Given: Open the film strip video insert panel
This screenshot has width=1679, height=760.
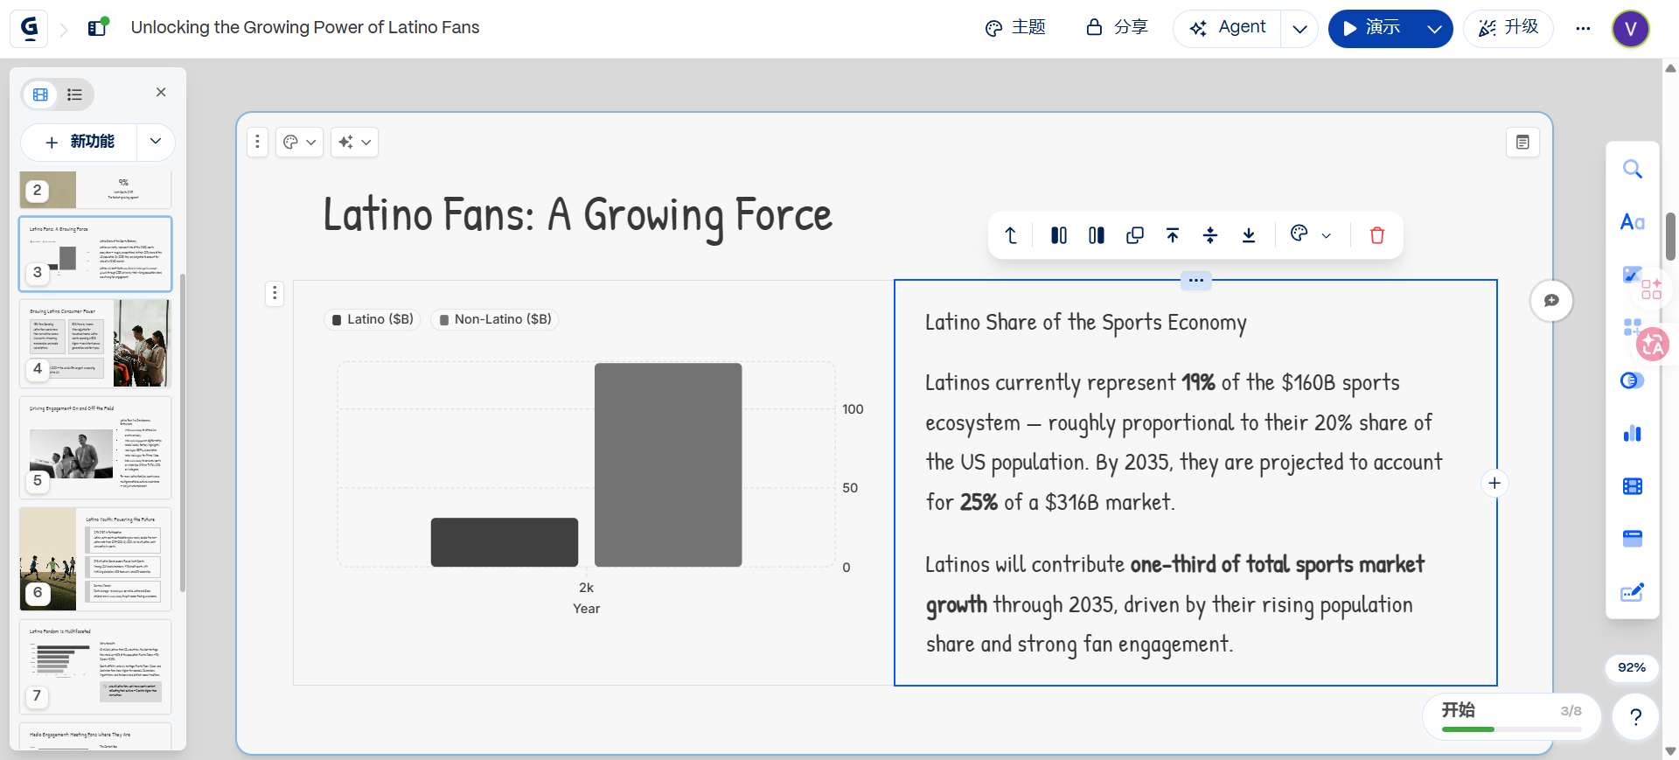Looking at the screenshot, I should pyautogui.click(x=1632, y=486).
